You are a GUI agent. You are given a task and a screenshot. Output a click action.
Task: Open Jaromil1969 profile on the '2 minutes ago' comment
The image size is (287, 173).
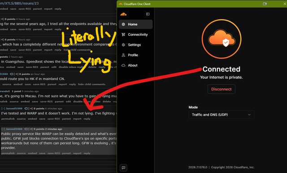click(14, 129)
